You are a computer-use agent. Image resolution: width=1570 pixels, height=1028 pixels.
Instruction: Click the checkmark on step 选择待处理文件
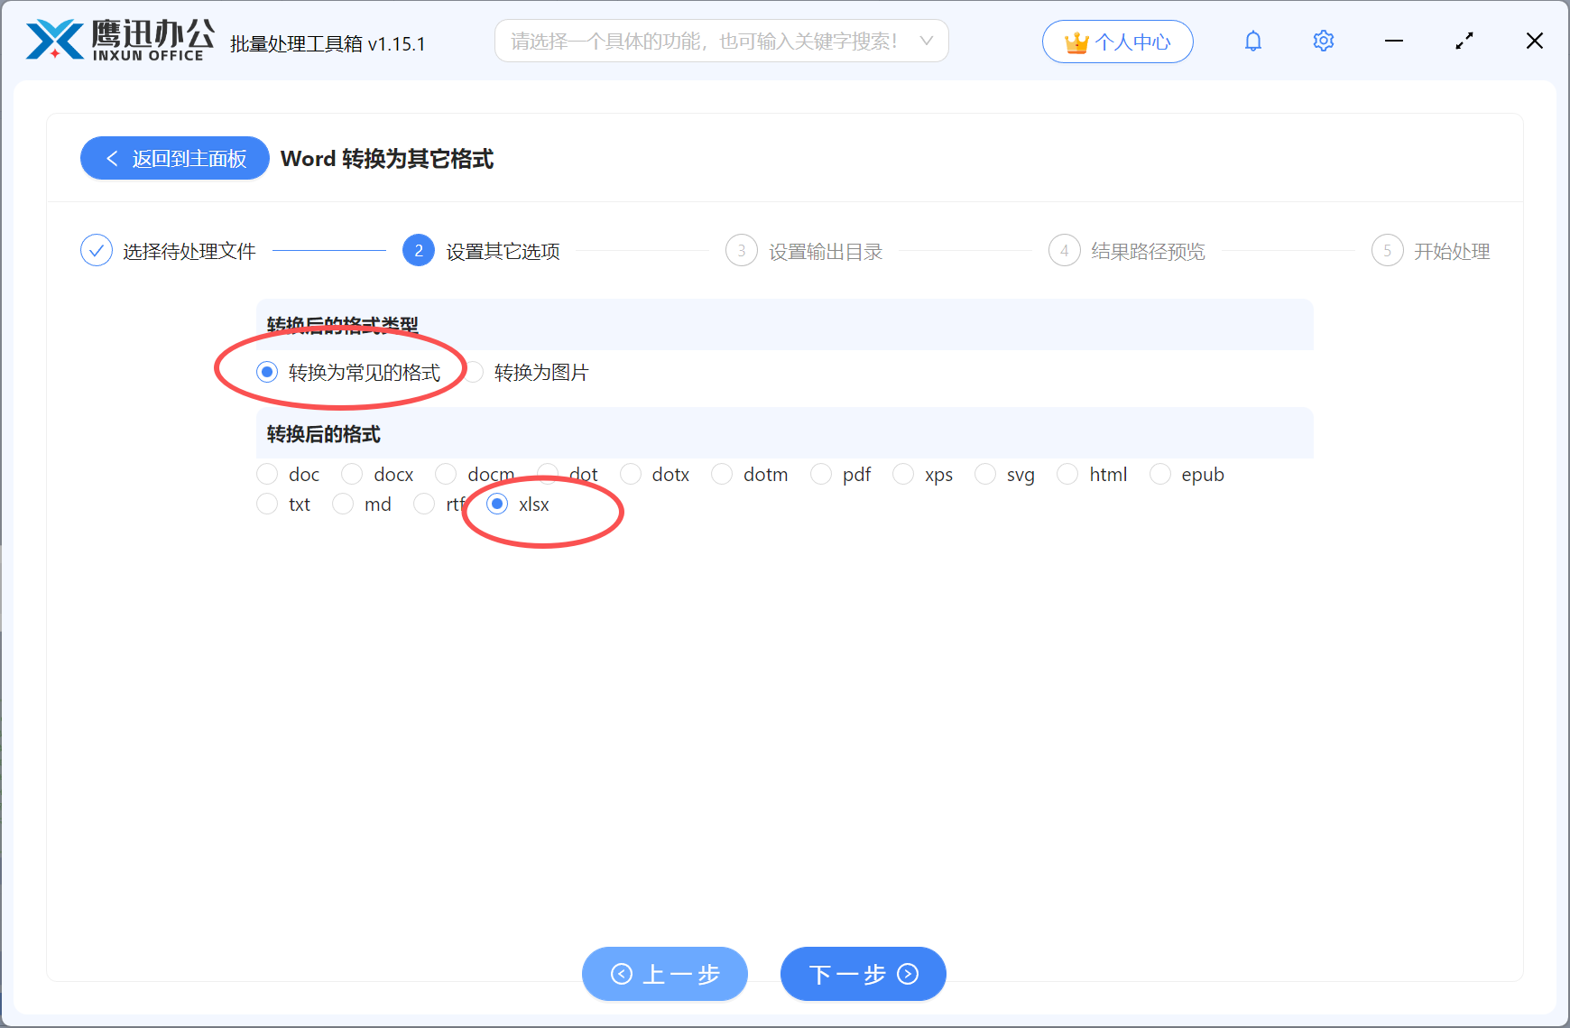point(97,250)
